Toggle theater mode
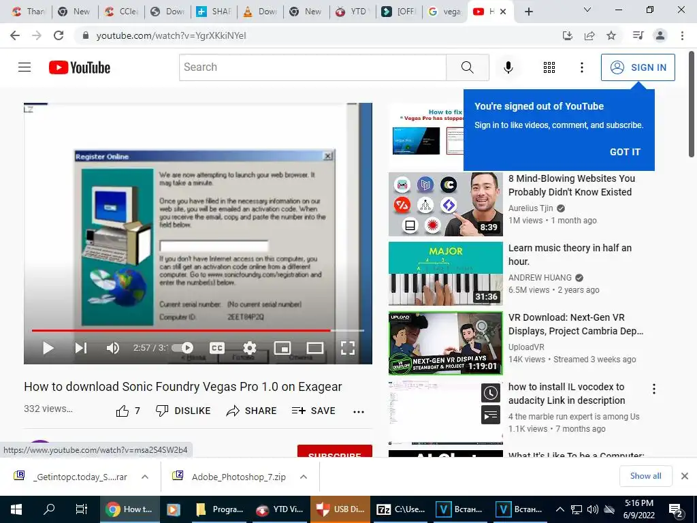Screen dimensions: 697x523 point(314,348)
